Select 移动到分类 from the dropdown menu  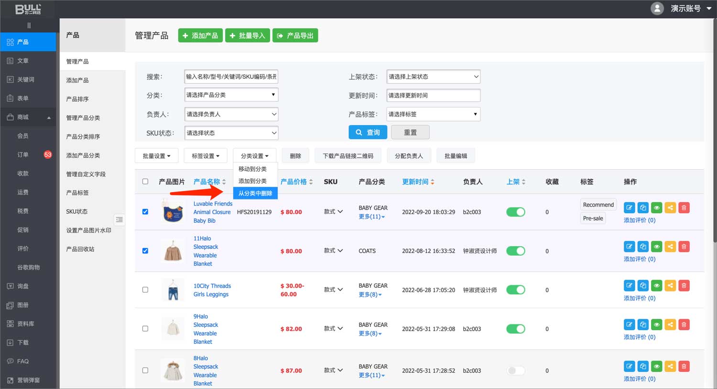click(252, 169)
